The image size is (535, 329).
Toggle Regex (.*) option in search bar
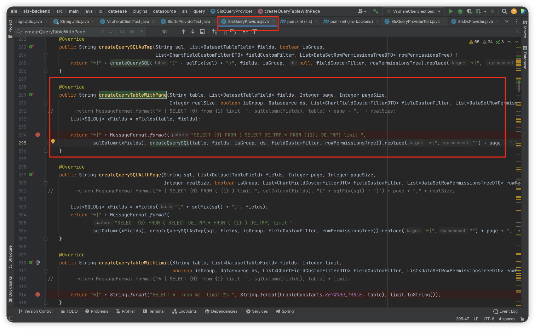click(x=142, y=32)
